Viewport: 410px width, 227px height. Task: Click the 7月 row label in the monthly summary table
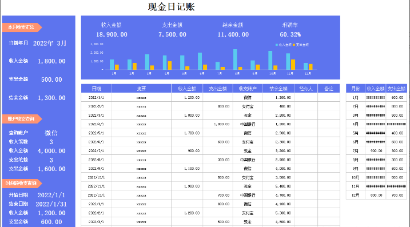[355, 151]
